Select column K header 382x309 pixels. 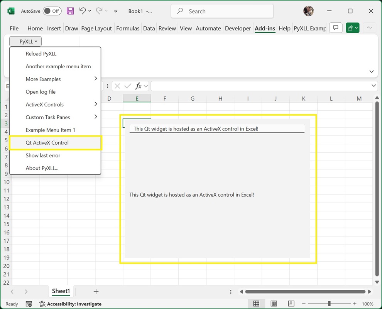pyautogui.click(x=303, y=98)
